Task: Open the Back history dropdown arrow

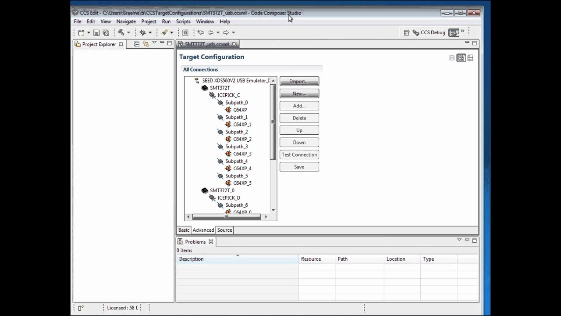Action: pos(218,32)
